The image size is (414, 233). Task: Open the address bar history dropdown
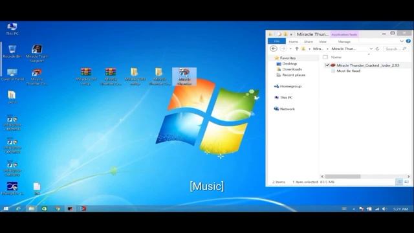[x=371, y=49]
